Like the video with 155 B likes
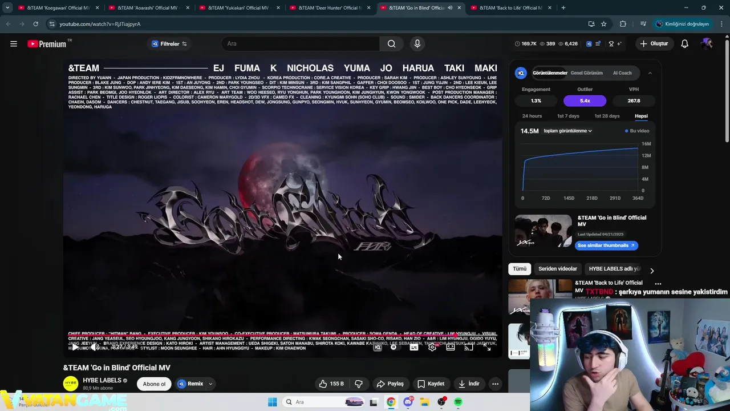The image size is (730, 411). tap(331, 384)
